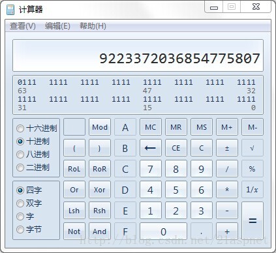Click the minus (-) key

[x=227, y=211]
